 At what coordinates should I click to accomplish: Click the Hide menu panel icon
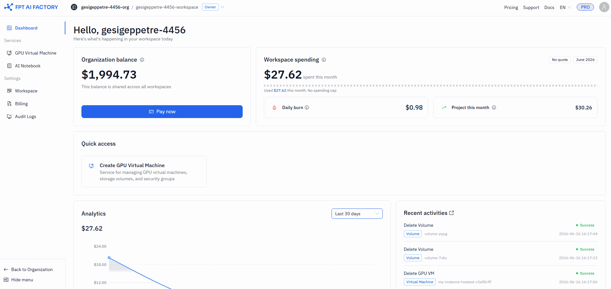[x=6, y=280]
